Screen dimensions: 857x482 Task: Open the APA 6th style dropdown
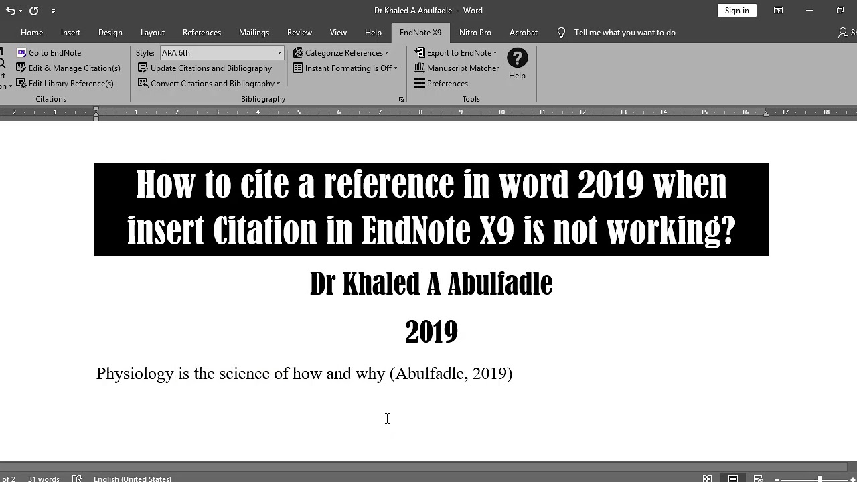click(279, 52)
